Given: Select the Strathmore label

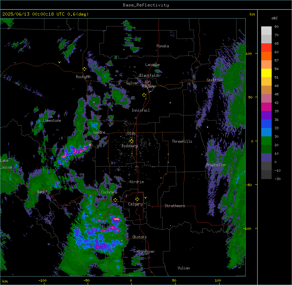Looking at the screenshot, I should (x=175, y=206).
